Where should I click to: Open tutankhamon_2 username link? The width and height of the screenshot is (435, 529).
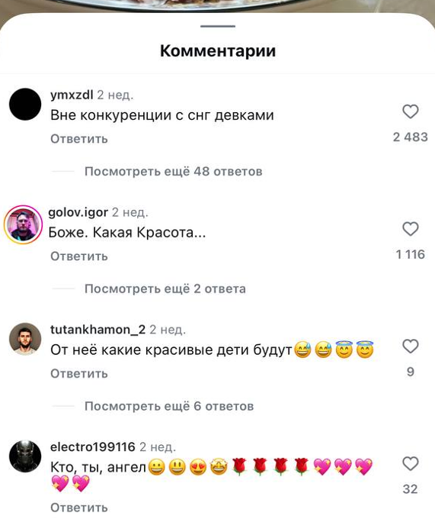(x=98, y=330)
